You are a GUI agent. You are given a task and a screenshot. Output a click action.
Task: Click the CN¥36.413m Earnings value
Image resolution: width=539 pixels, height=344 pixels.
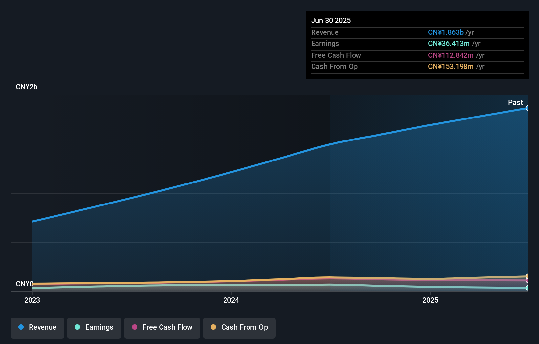point(449,44)
